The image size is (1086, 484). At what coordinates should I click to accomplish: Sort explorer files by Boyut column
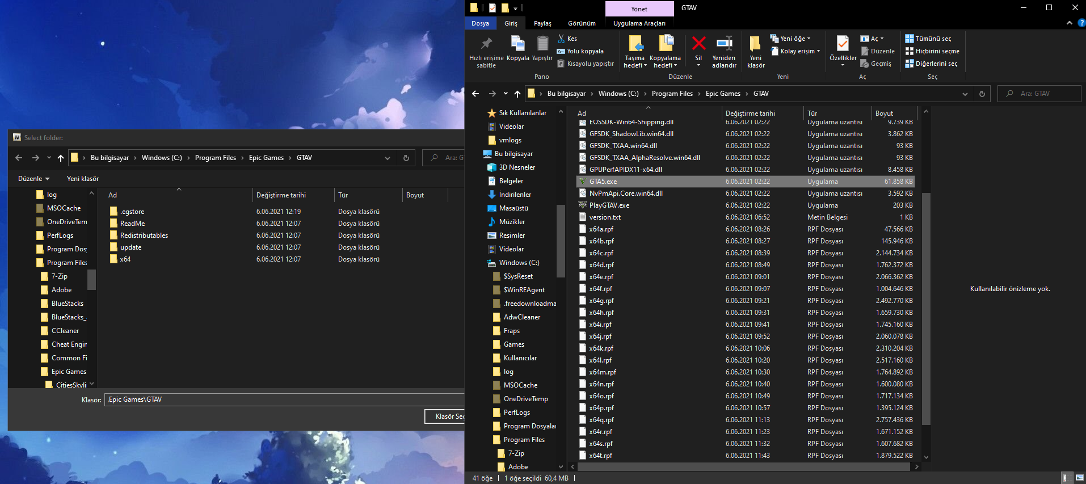[x=884, y=113]
